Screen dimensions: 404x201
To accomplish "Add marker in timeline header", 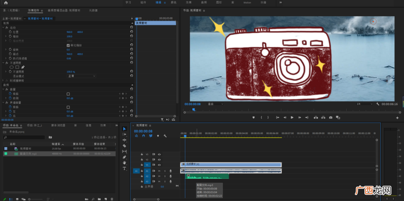I will [158, 136].
